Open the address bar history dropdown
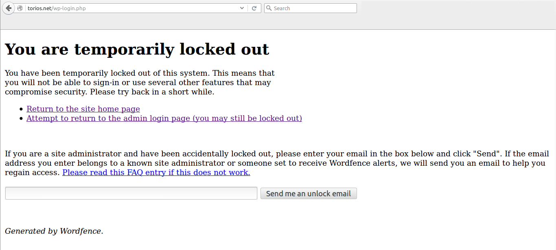This screenshot has height=250, width=556. pyautogui.click(x=242, y=8)
